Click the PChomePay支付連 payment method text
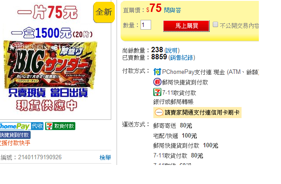281x184 pixels. (x=187, y=72)
